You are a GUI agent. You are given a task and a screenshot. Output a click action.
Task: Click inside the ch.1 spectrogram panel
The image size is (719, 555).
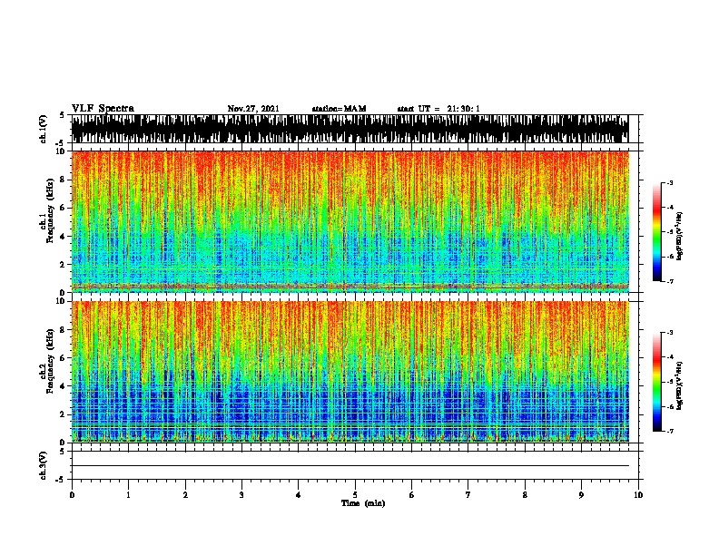click(x=350, y=221)
